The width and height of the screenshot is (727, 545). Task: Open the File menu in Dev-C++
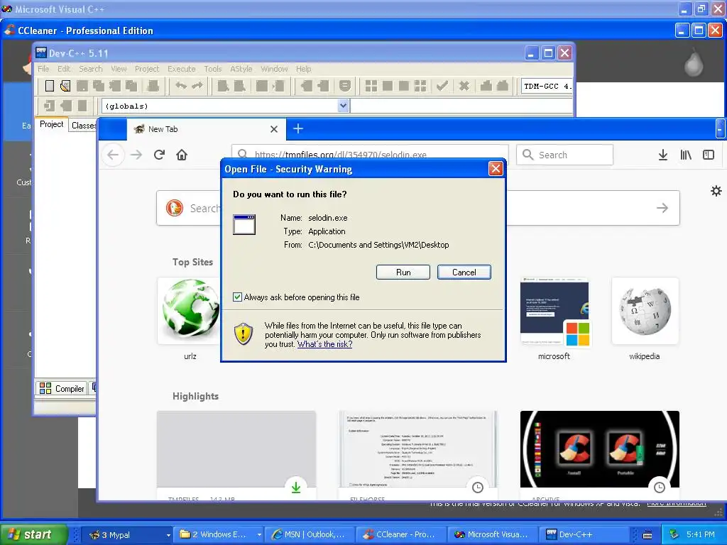pos(43,69)
